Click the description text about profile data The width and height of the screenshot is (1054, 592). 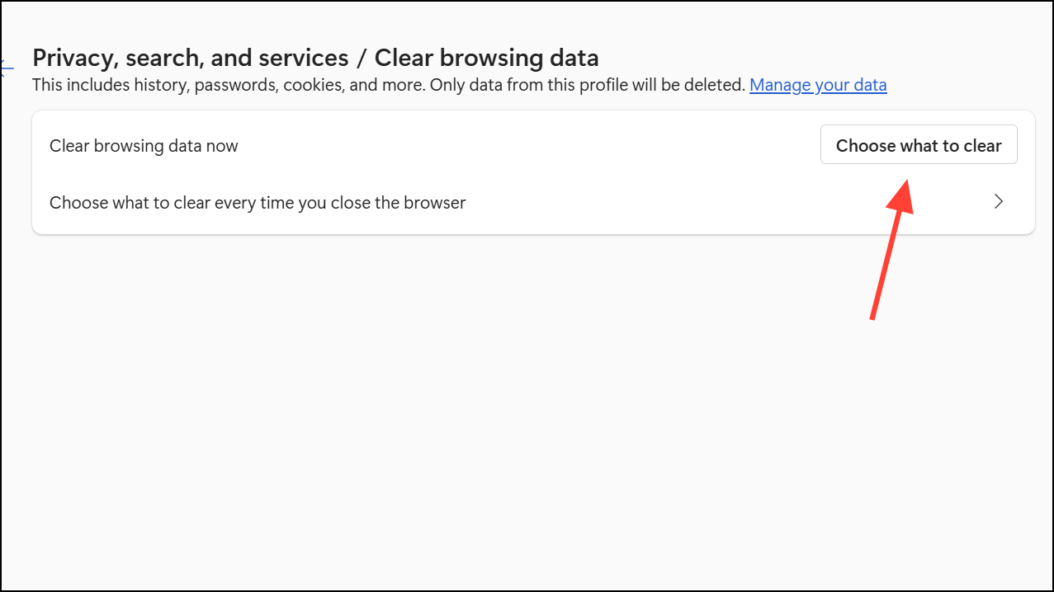(388, 85)
